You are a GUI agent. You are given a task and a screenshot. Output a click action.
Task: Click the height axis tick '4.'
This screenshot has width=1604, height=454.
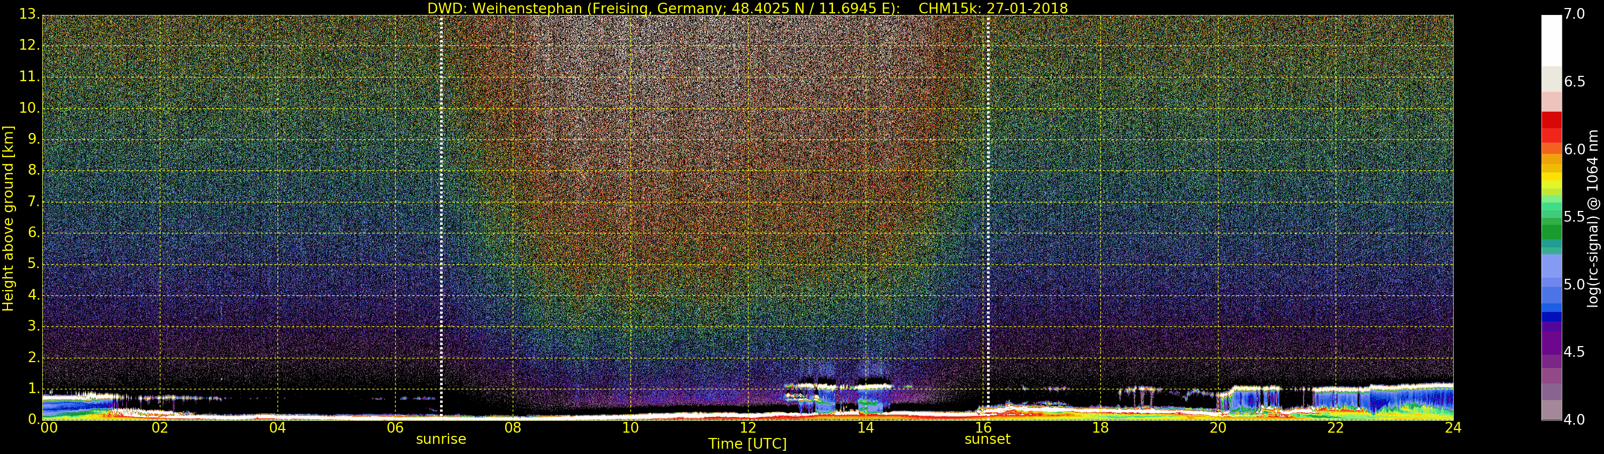[x=34, y=295]
